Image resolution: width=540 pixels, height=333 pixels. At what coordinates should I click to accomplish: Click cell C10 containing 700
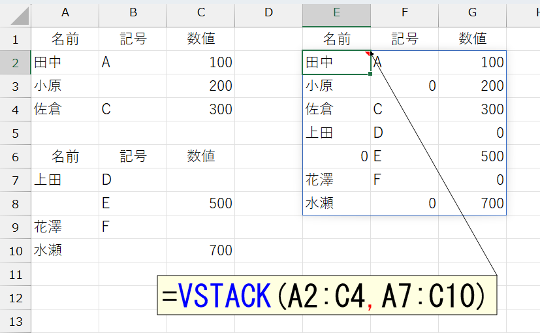[200, 251]
